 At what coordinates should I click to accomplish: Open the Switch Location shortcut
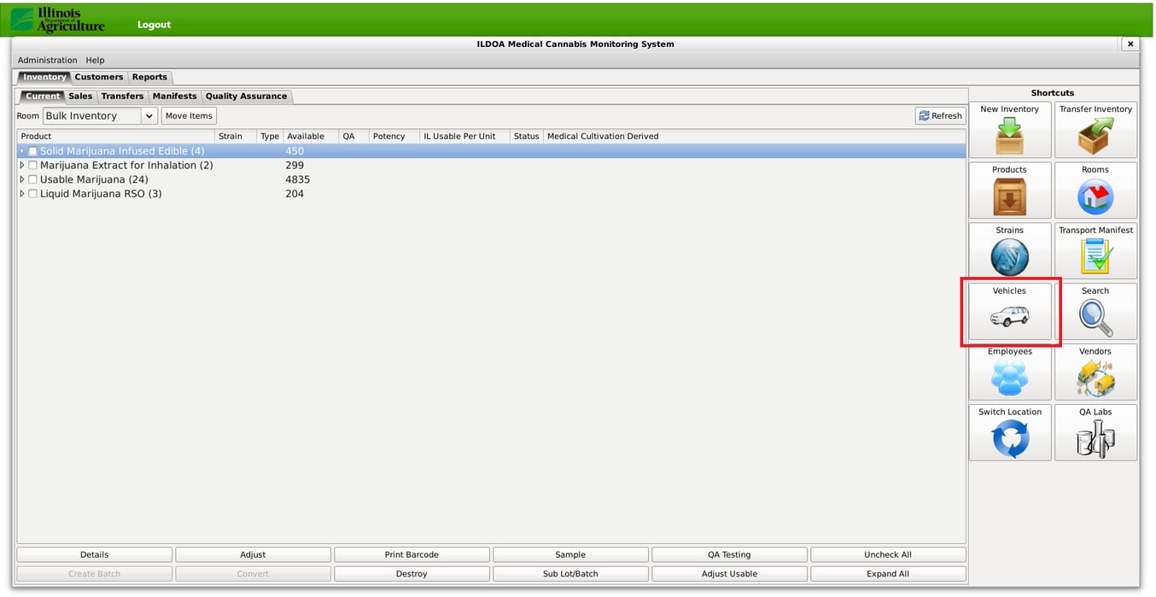click(x=1010, y=433)
